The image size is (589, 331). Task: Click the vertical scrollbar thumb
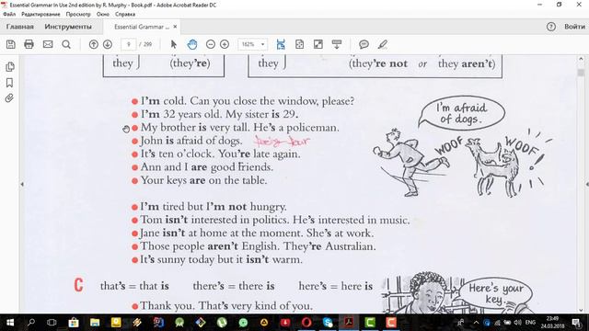[581, 73]
